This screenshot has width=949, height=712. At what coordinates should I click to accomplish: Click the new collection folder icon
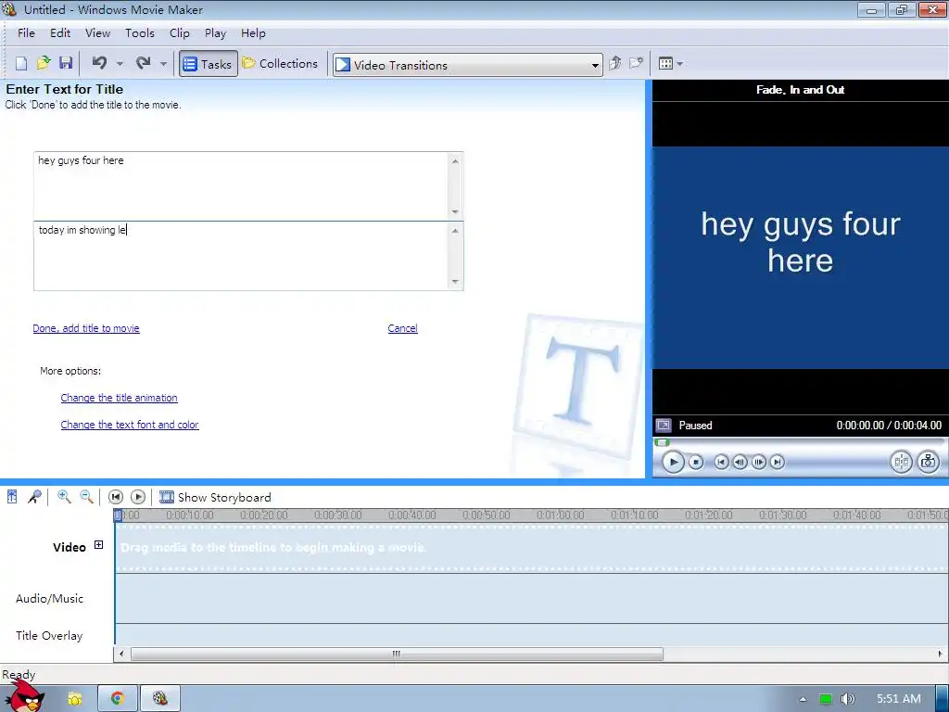point(636,63)
